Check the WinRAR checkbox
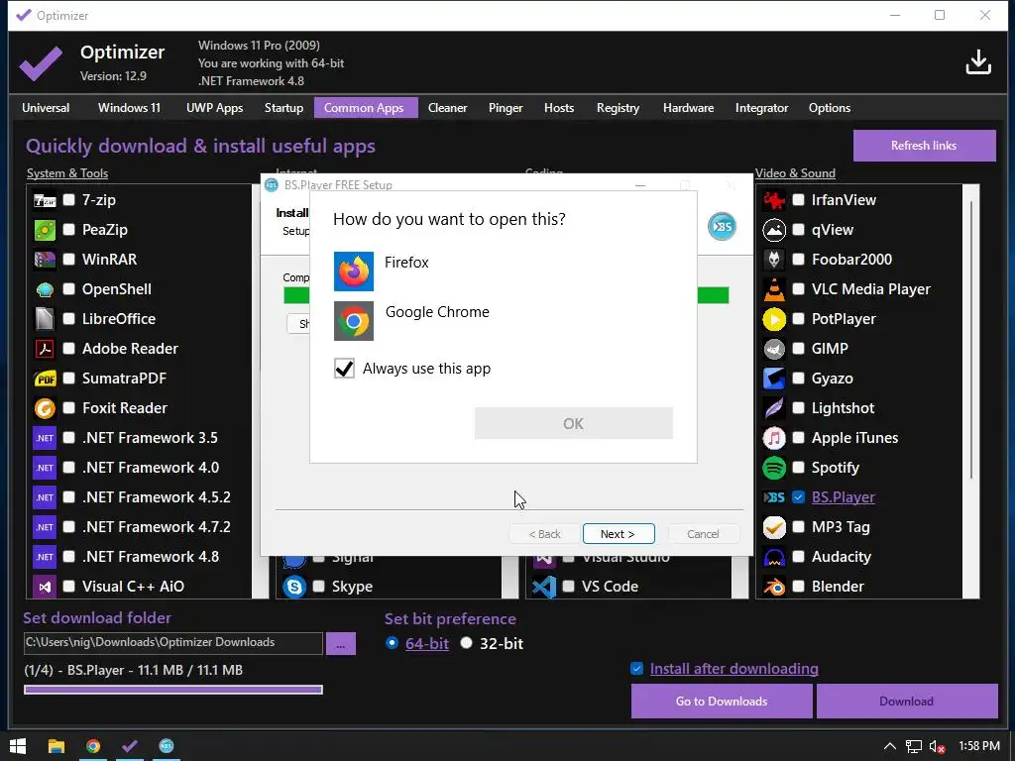This screenshot has height=761, width=1015. [x=69, y=260]
